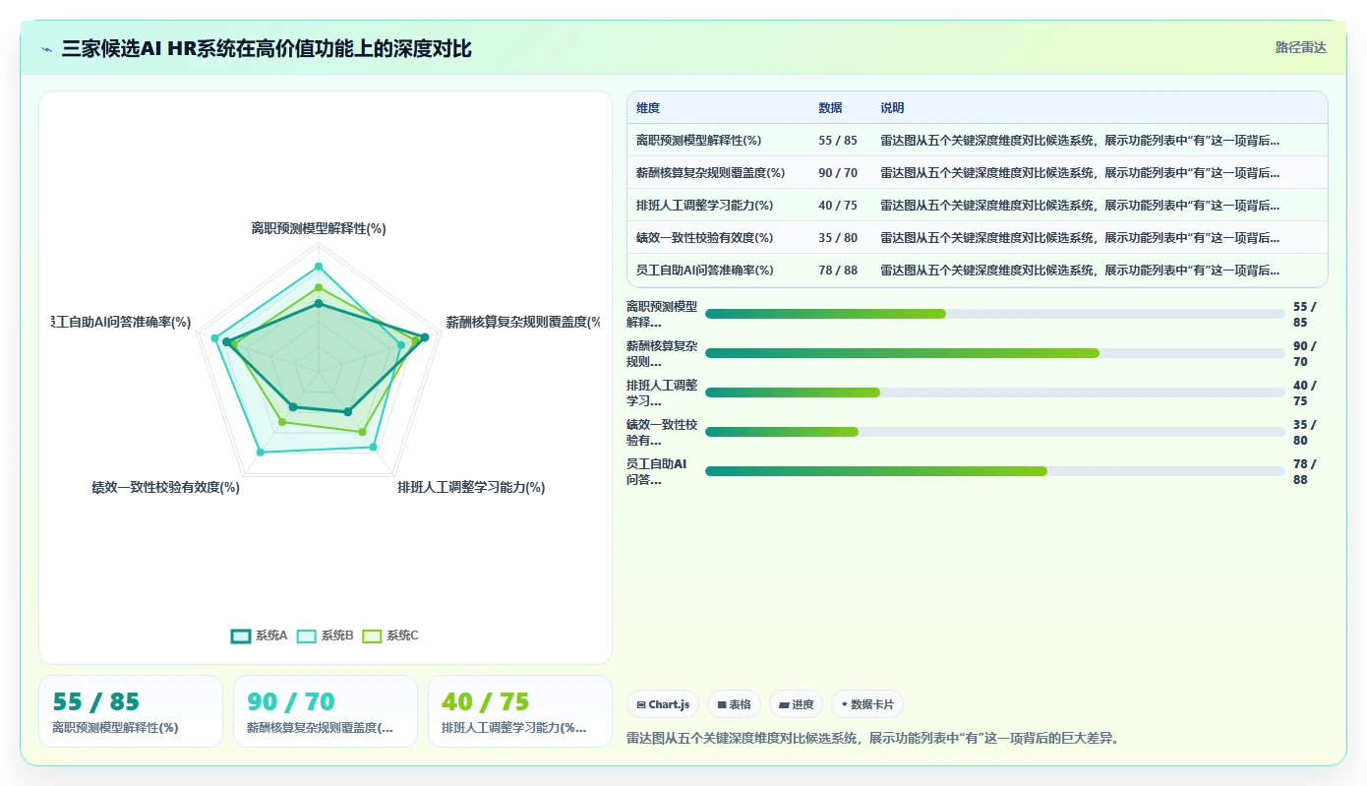The height and width of the screenshot is (786, 1367).
Task: Click table value 90 / 70
Action: [838, 173]
